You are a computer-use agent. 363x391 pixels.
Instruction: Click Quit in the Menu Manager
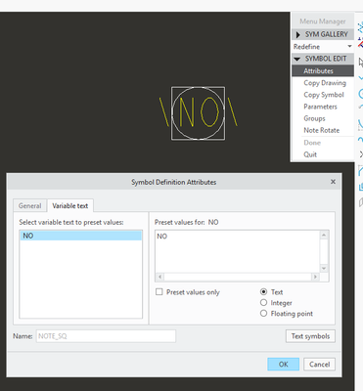[310, 154]
